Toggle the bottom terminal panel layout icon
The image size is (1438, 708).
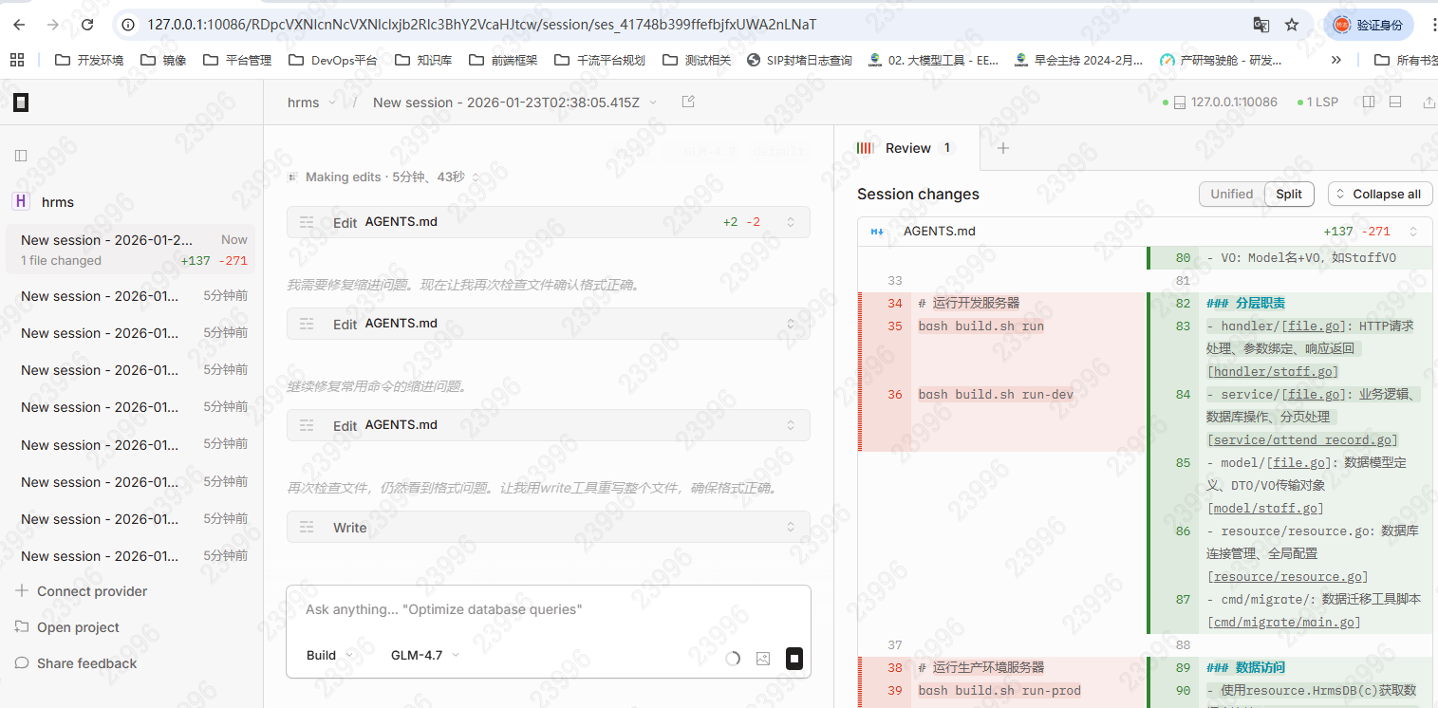point(1395,102)
